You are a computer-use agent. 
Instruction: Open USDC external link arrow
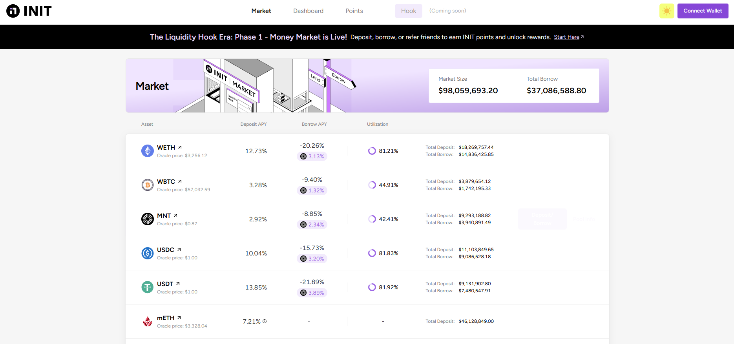pyautogui.click(x=179, y=250)
